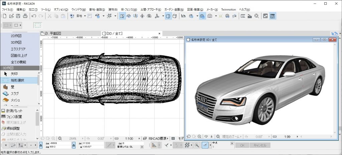Click the New document icon
342x155 pixels.
coord(4,16)
